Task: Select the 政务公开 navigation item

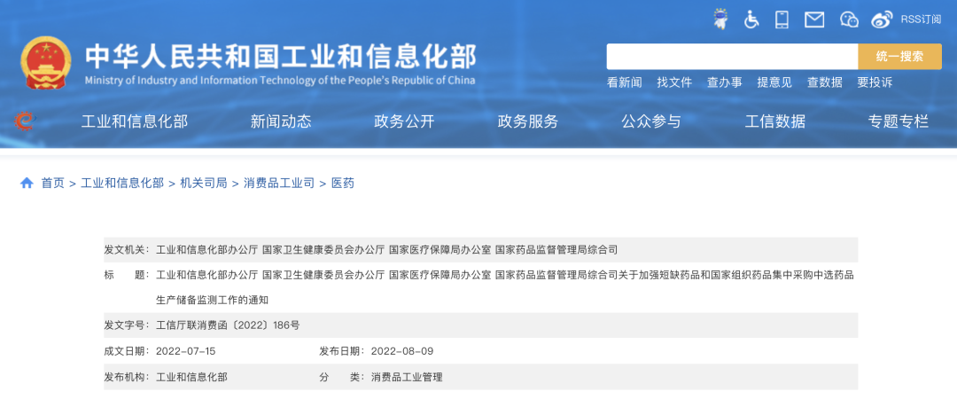Action: tap(404, 122)
